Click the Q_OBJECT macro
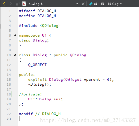The width and height of the screenshot is (139, 126). click(37, 65)
